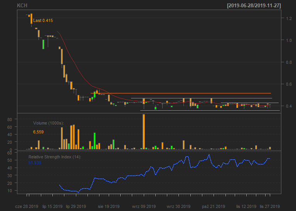This screenshot has height=211, width=296.
Task: Click the tall green volume bar near 40
Action: (94, 141)
